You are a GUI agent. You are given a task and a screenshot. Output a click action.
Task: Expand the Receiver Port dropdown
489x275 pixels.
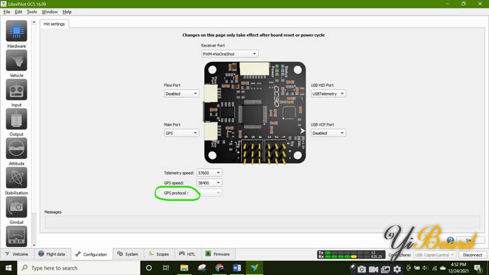click(230, 53)
